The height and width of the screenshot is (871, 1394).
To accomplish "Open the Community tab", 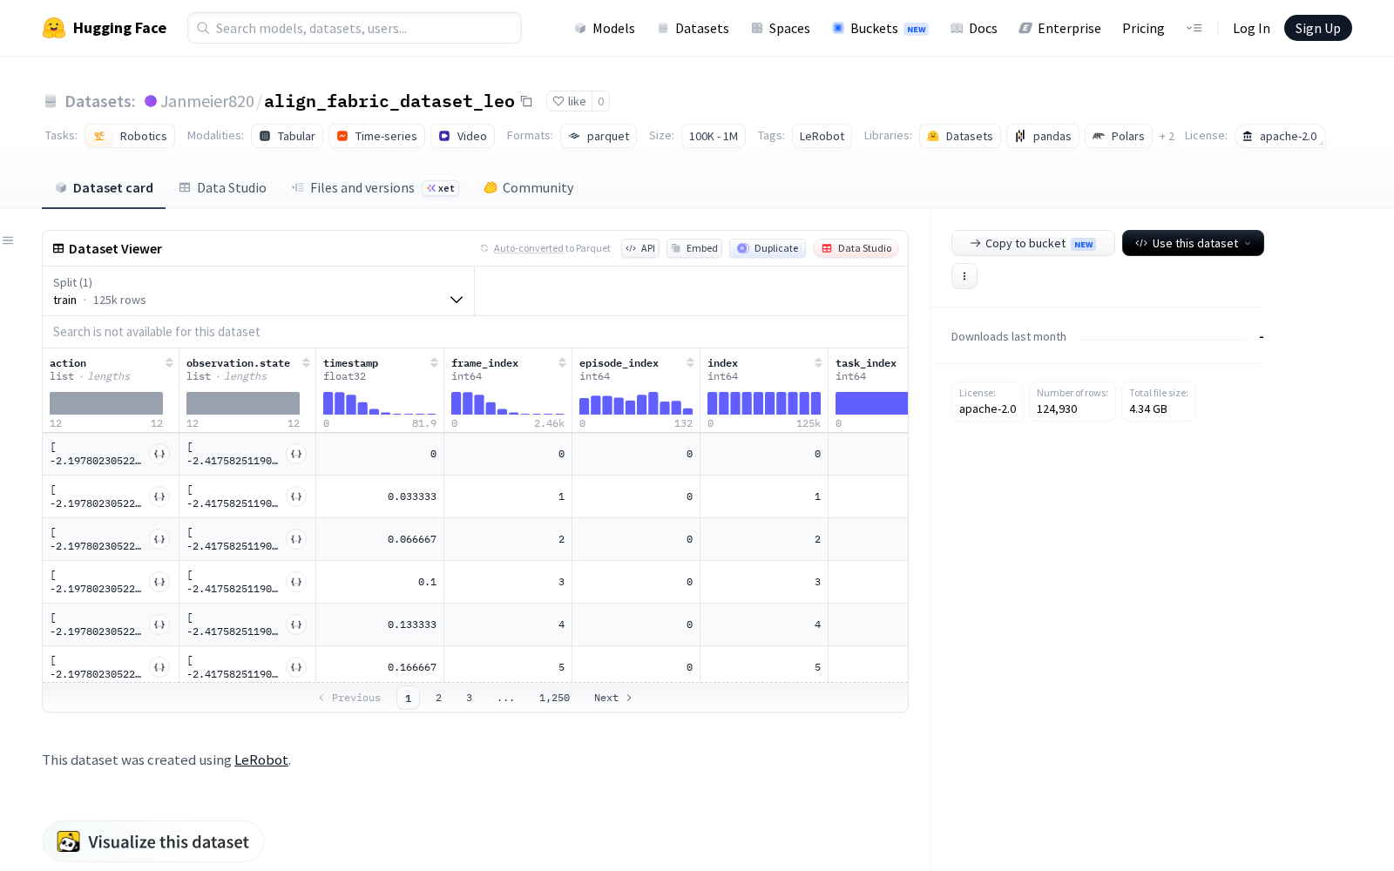I will point(528,187).
